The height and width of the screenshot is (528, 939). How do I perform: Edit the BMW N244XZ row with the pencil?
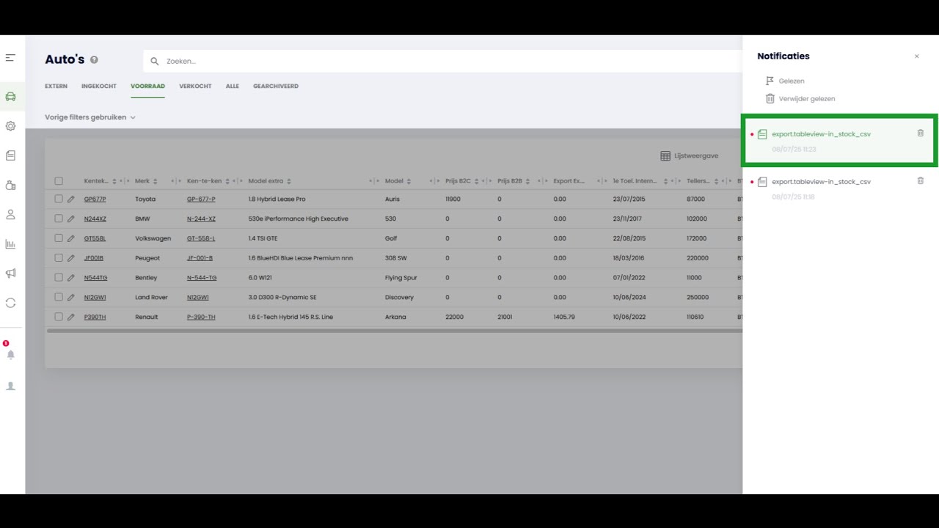(x=71, y=219)
